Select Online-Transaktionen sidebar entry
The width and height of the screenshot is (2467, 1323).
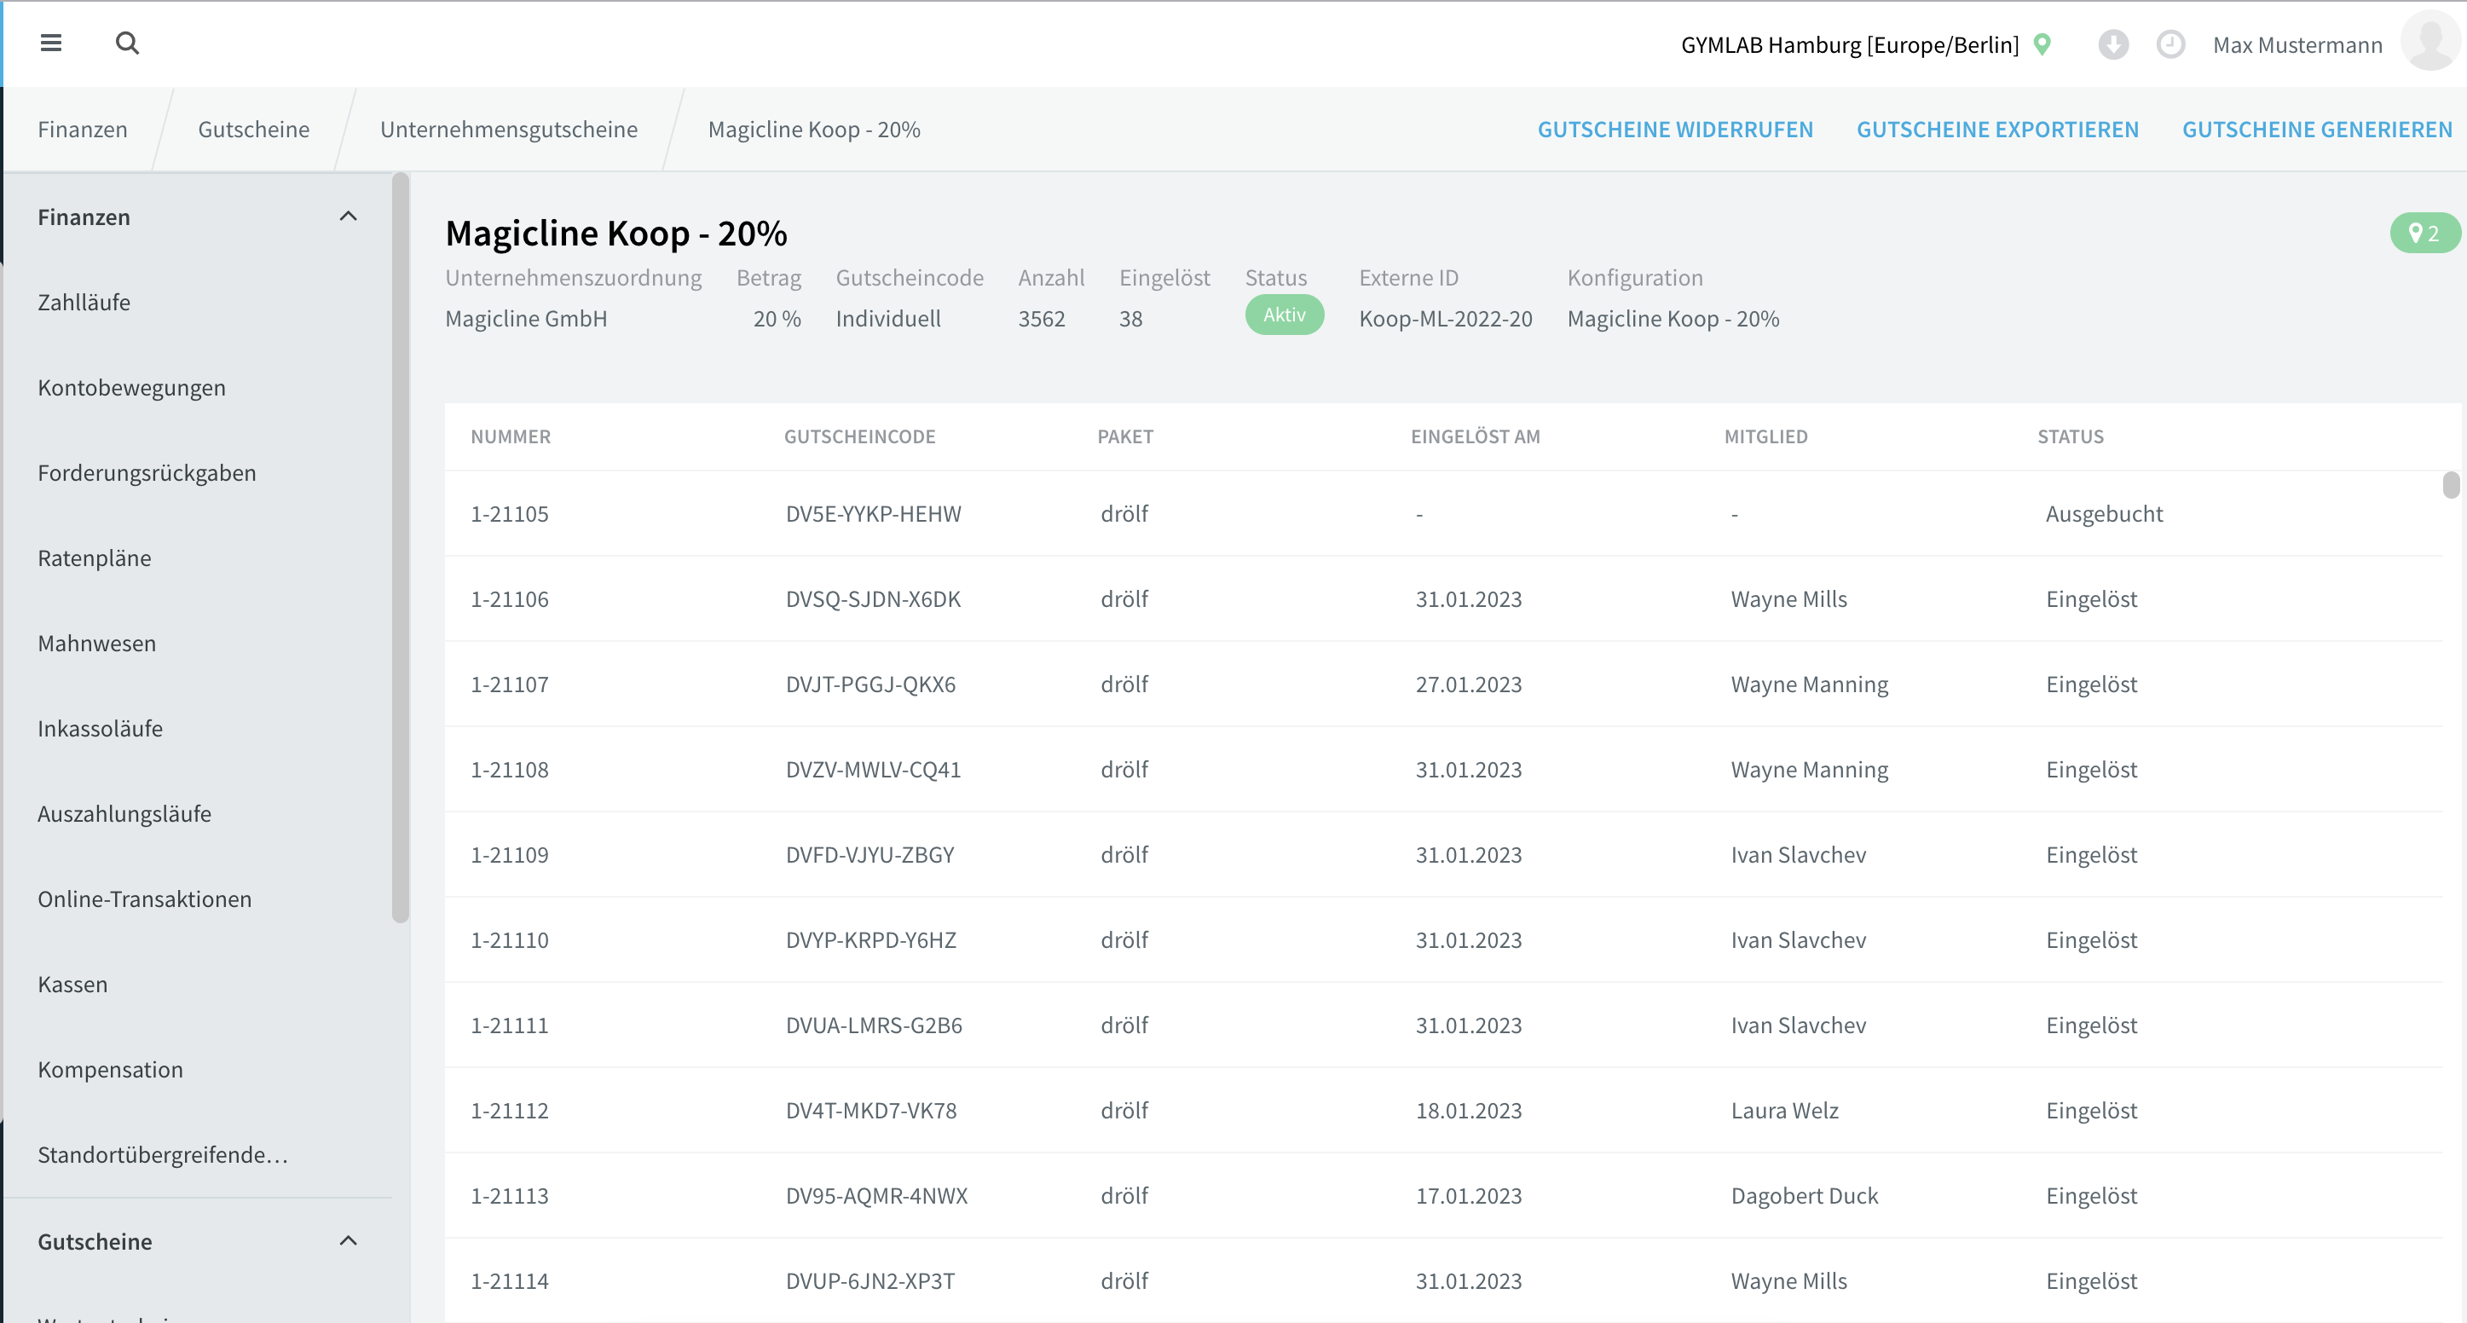145,898
